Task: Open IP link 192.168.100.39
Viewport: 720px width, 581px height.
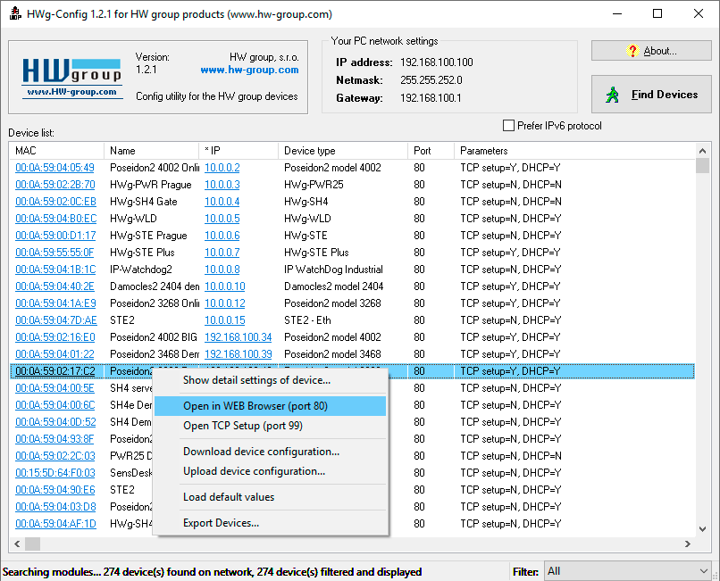Action: tap(239, 354)
